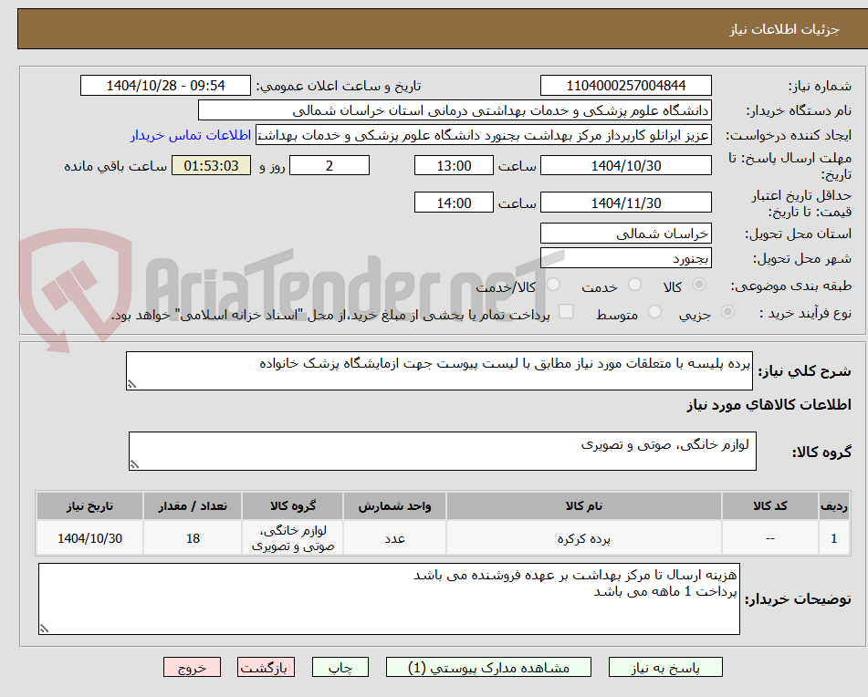The width and height of the screenshot is (868, 697).
Task: Select the جزیی purchase type radio
Action: [x=728, y=312]
